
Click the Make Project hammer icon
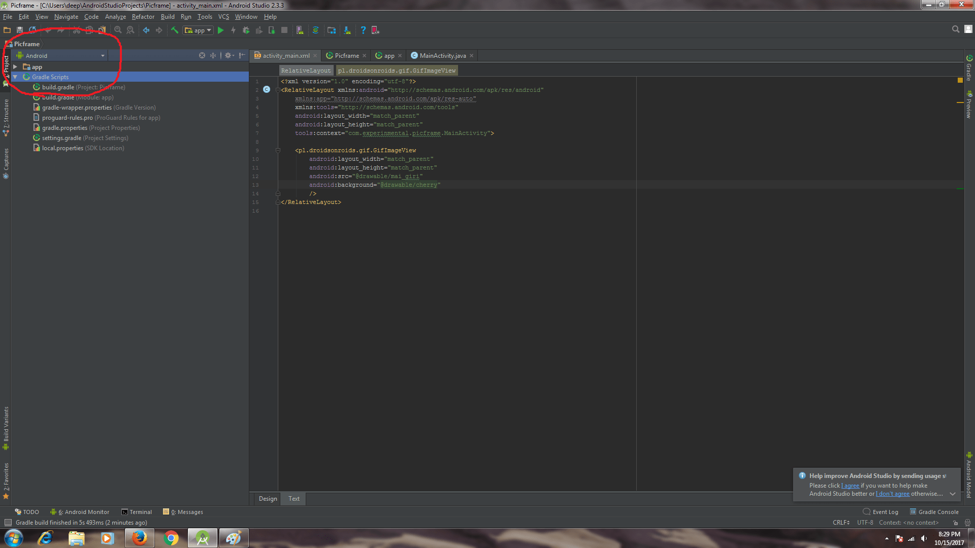(x=174, y=30)
